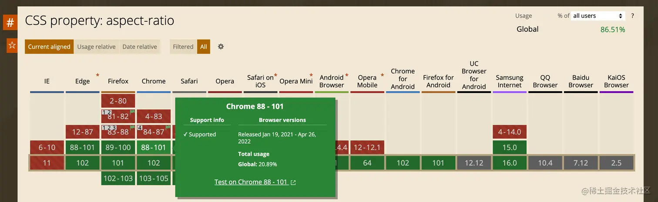This screenshot has width=658, height=202.
Task: Click the IE 11 unsupported red cell
Action: click(x=47, y=163)
